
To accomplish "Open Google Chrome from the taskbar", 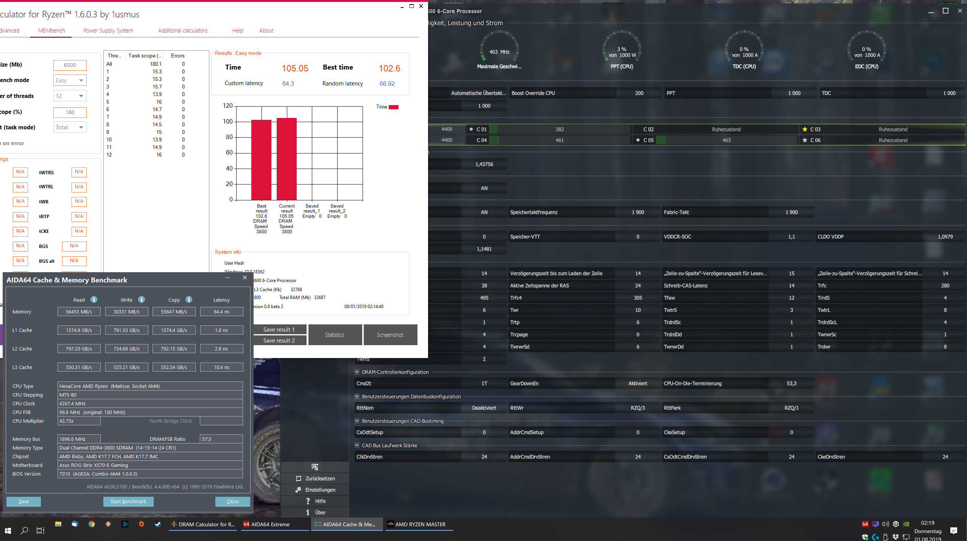I will [91, 524].
